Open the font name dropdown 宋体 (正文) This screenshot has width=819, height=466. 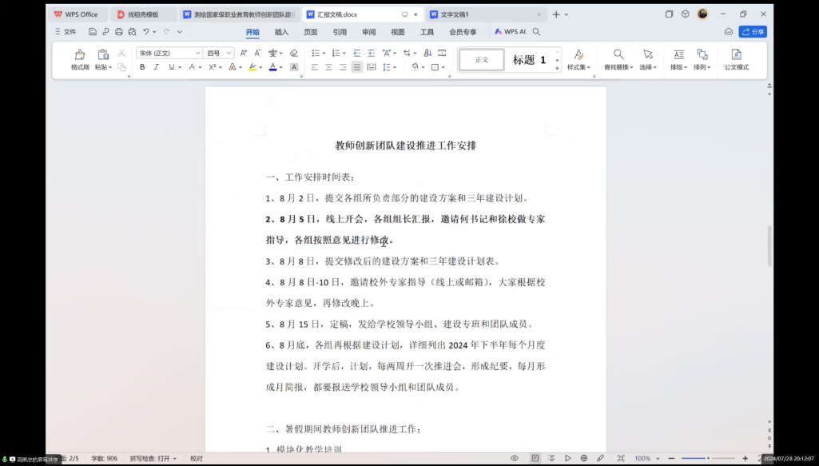click(x=169, y=53)
